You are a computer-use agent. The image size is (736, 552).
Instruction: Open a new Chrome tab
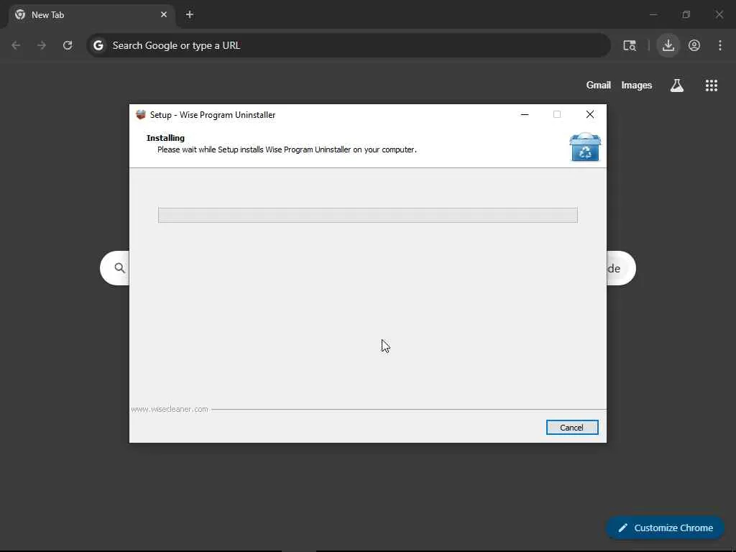pyautogui.click(x=190, y=14)
